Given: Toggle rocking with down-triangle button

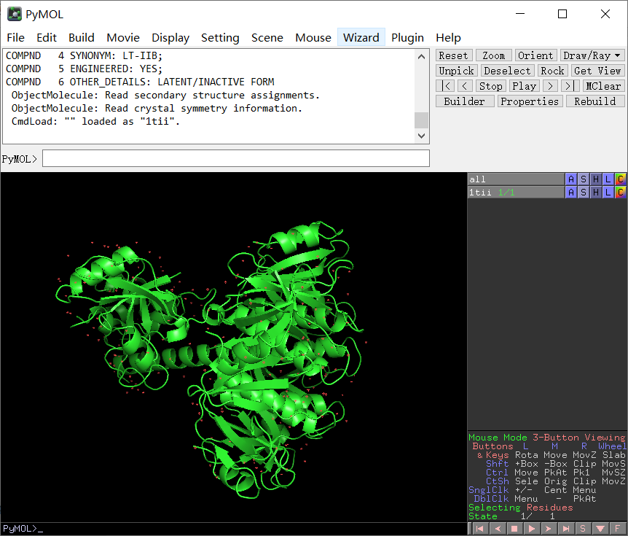Looking at the screenshot, I should (600, 529).
